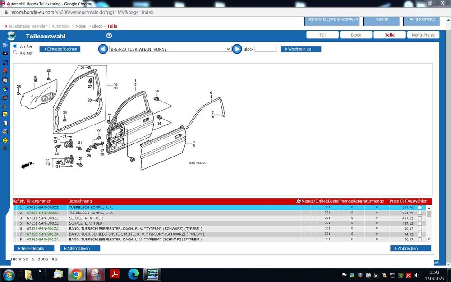This screenshot has width=451, height=282.
Task: Click the icon left of Menge/Einheit header
Action: 299,201
